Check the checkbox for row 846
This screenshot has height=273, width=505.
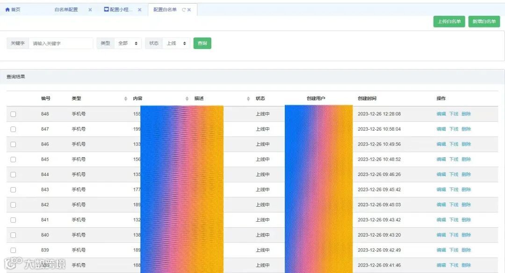(x=13, y=144)
